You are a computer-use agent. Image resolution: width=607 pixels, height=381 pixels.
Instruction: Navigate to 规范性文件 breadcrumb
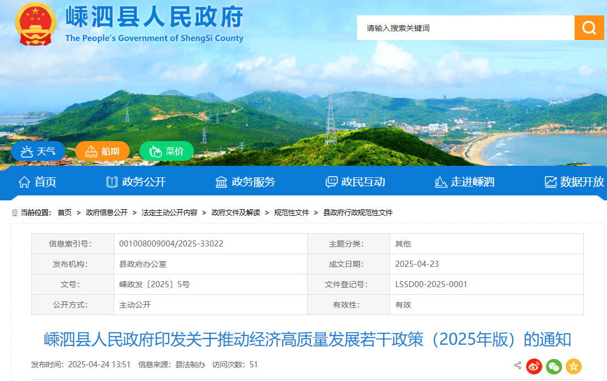click(292, 212)
